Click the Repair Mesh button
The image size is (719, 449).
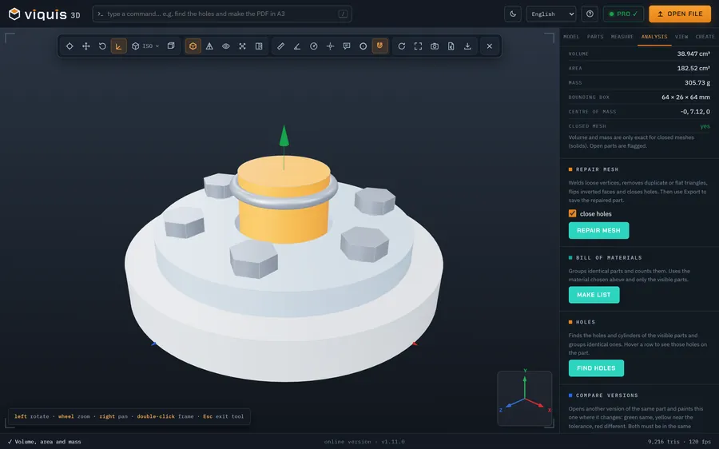(x=598, y=230)
